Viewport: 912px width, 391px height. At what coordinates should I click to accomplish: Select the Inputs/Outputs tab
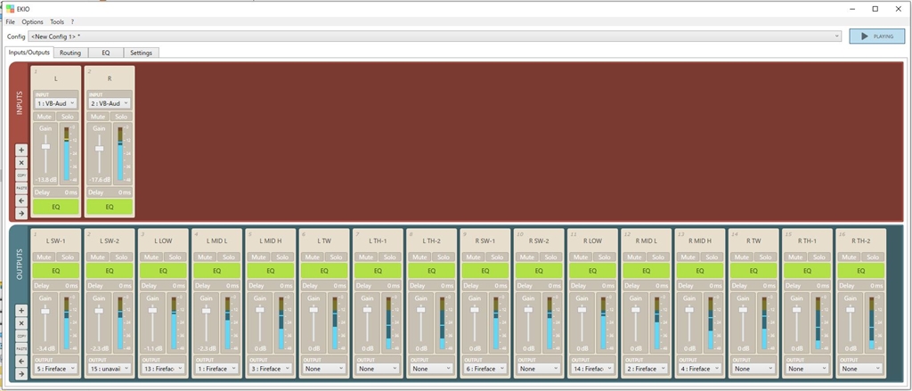(29, 52)
